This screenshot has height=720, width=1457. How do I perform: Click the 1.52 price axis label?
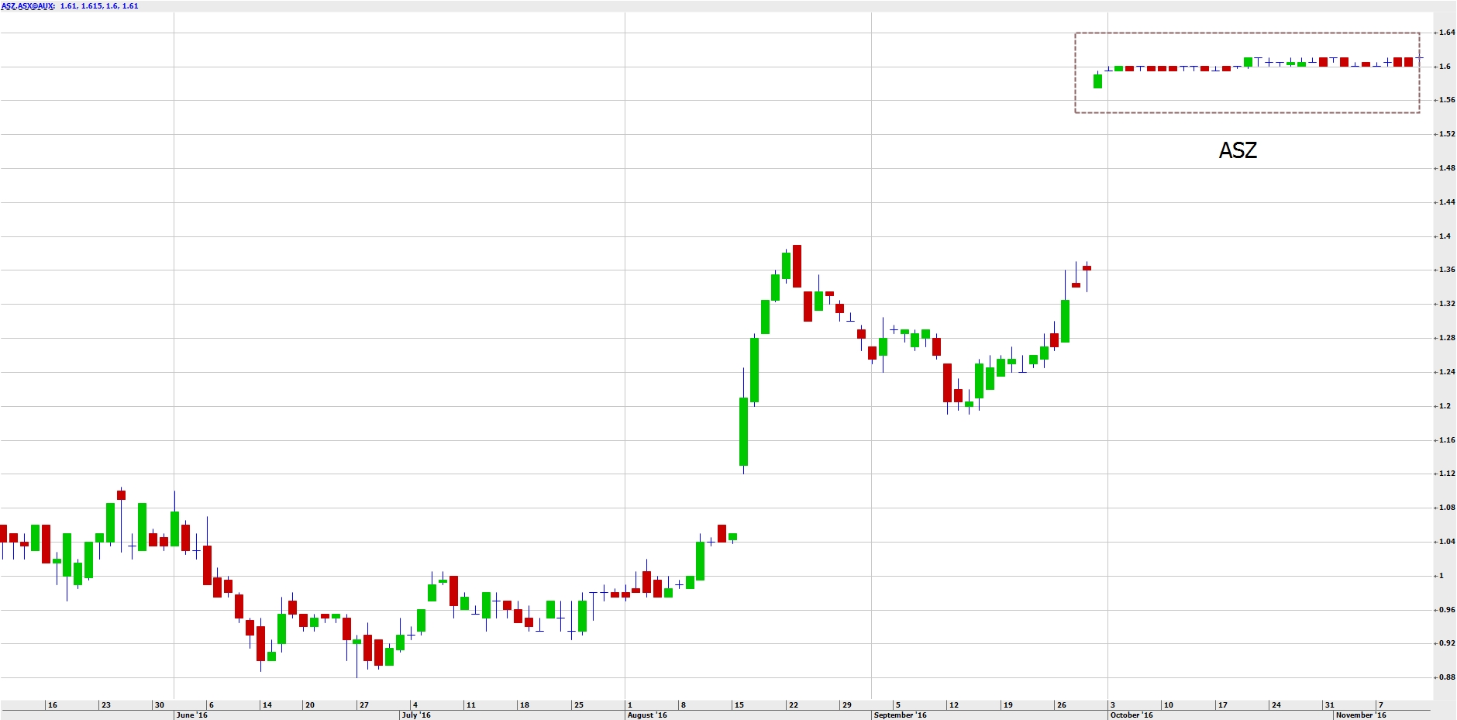(x=1446, y=134)
